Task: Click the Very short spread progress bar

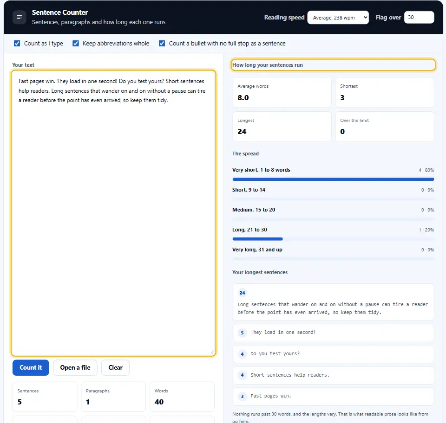Action: coord(333,179)
